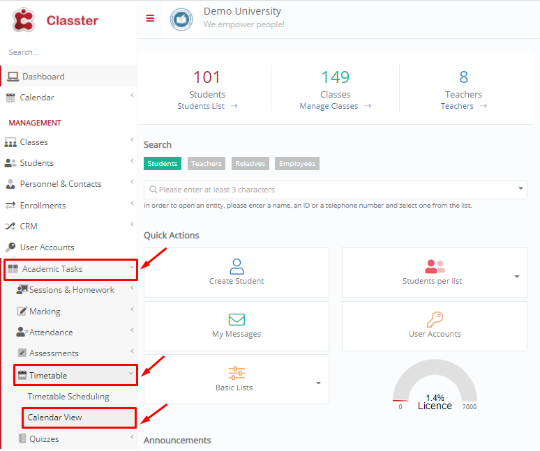Open the Students List link
540x451 pixels.
[x=201, y=106]
